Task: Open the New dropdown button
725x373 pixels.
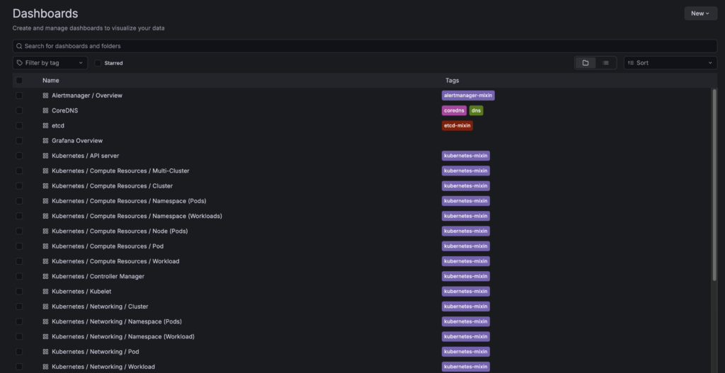Action: coord(700,13)
